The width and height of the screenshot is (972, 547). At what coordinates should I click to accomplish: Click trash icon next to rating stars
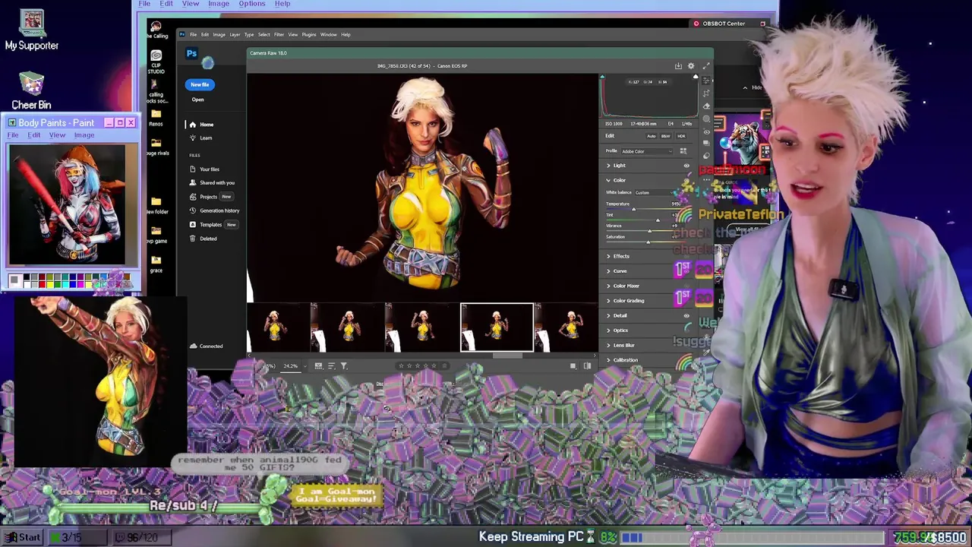click(x=445, y=366)
